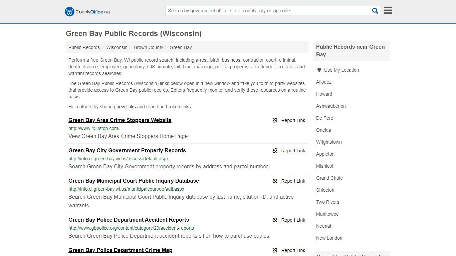Image resolution: width=456 pixels, height=256 pixels.
Task: Click the search magnifier icon
Action: click(375, 11)
